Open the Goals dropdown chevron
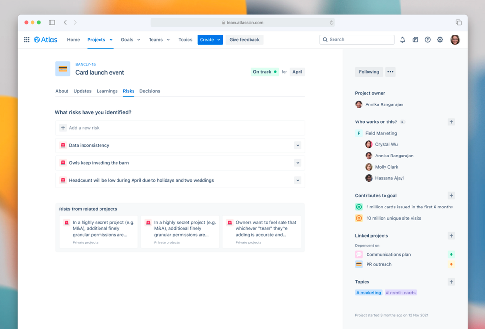Viewport: 485px width, 329px height. click(138, 40)
